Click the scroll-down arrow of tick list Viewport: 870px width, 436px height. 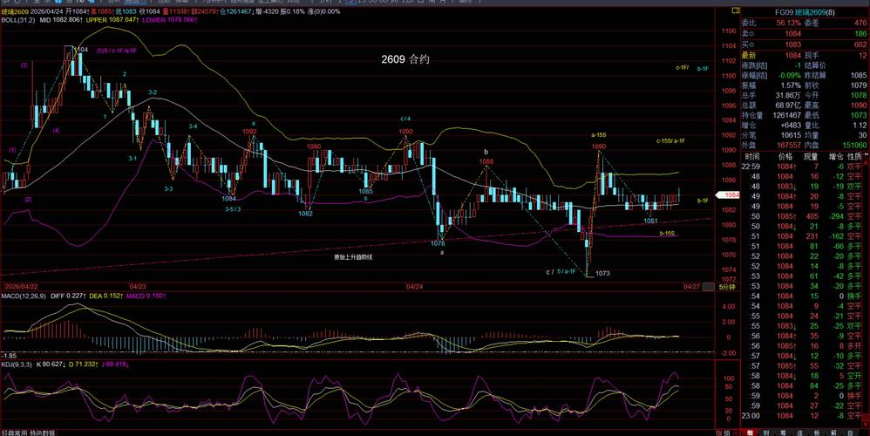[867, 423]
